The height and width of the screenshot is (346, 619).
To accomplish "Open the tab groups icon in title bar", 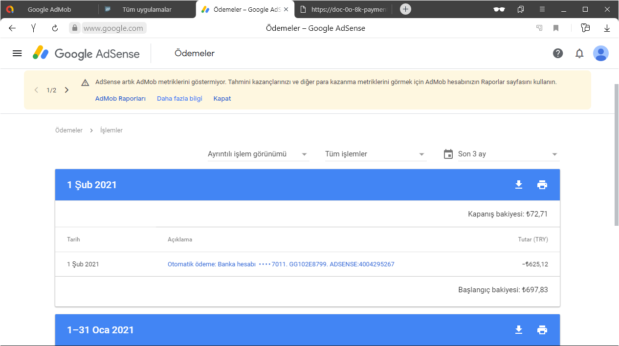I will click(521, 9).
